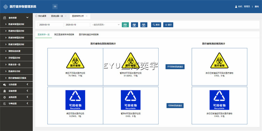The width and height of the screenshot is (262, 131).
Task: Toggle the sidebar with the hamburger menu icon
Action: click(x=55, y=7)
